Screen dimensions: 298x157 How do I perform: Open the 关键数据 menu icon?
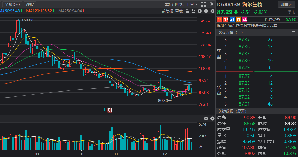(x=294, y=111)
